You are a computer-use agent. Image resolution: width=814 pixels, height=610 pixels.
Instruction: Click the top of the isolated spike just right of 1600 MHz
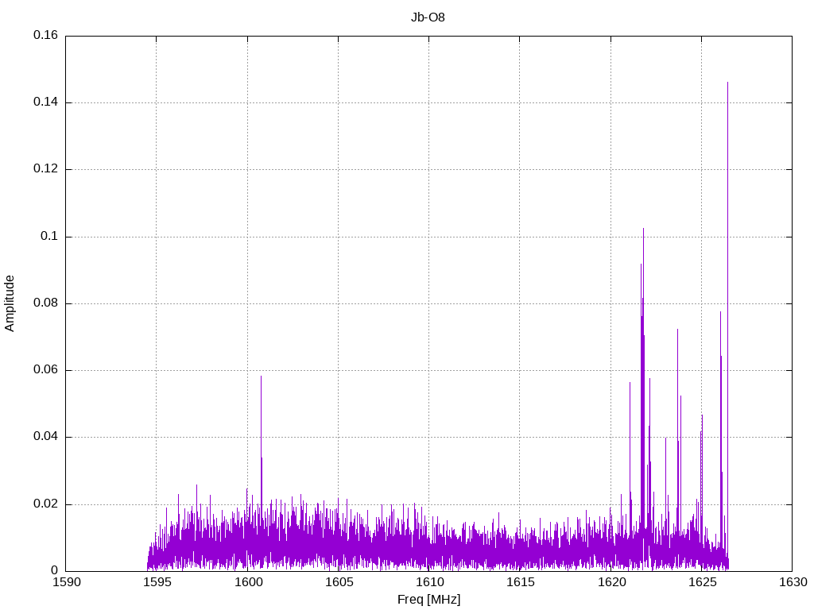pos(261,376)
